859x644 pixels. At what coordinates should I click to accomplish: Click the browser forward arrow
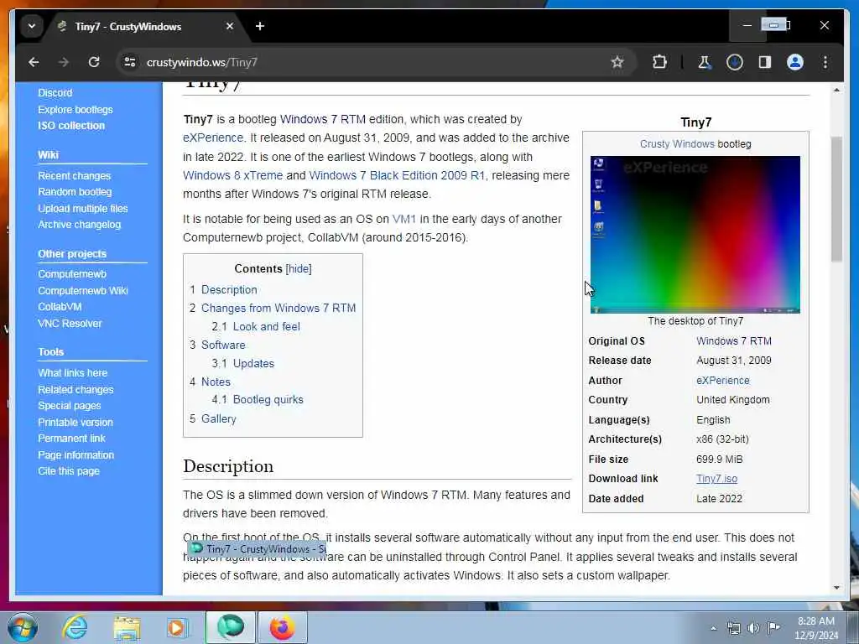coord(64,62)
